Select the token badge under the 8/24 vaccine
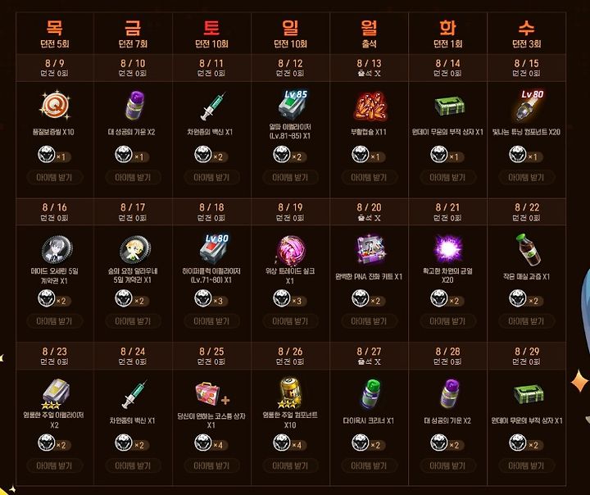Screen dimensions: 590x495 133,443
